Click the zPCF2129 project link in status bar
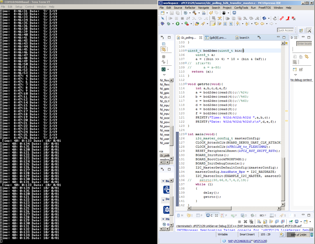 point(260,241)
